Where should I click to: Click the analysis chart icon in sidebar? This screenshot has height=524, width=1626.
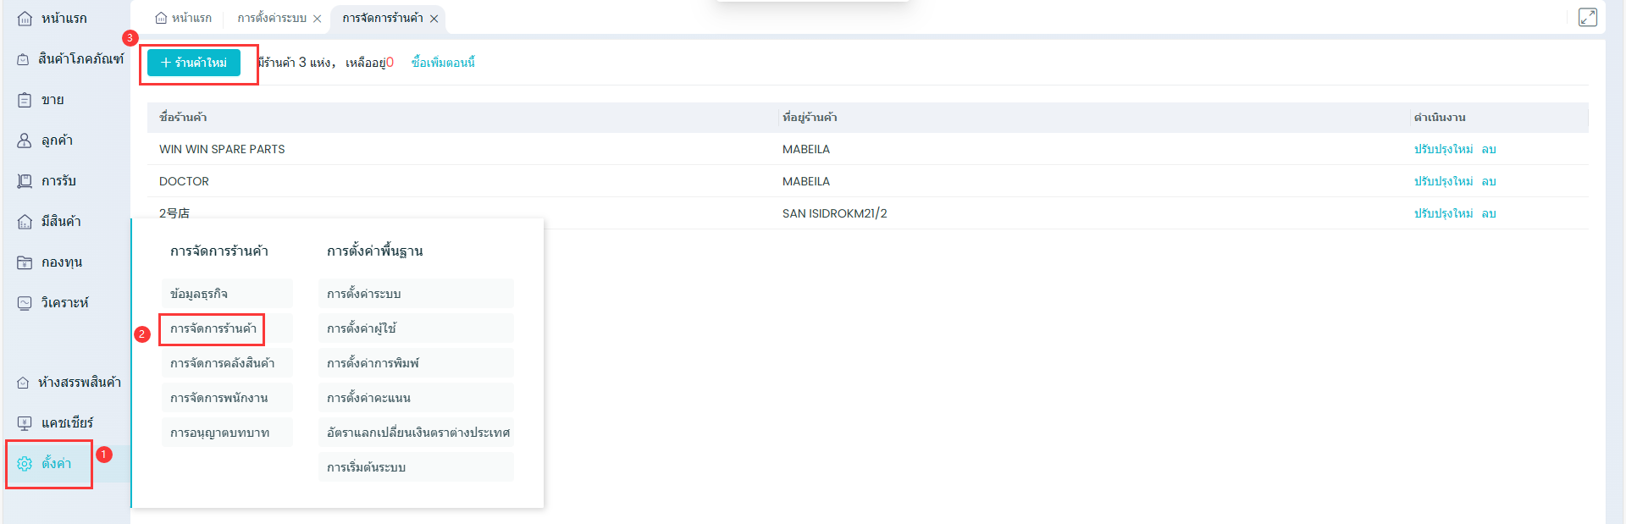click(25, 303)
